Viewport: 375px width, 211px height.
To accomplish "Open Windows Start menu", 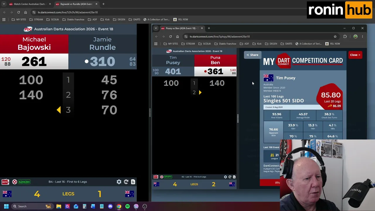I will (6, 206).
